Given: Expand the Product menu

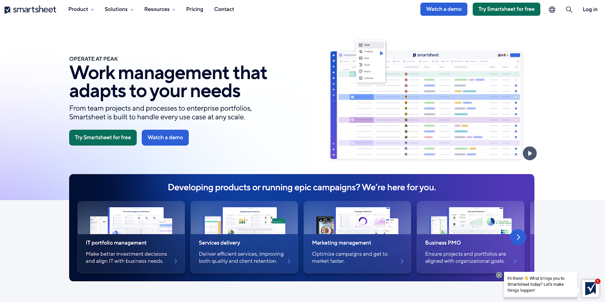Looking at the screenshot, I should tap(81, 9).
